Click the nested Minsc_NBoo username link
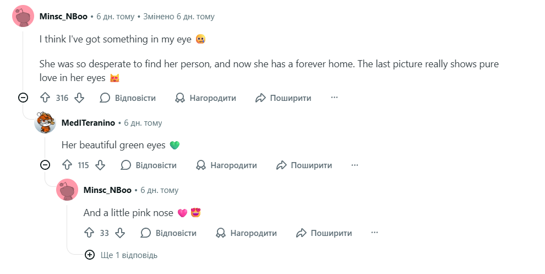 click(x=107, y=190)
